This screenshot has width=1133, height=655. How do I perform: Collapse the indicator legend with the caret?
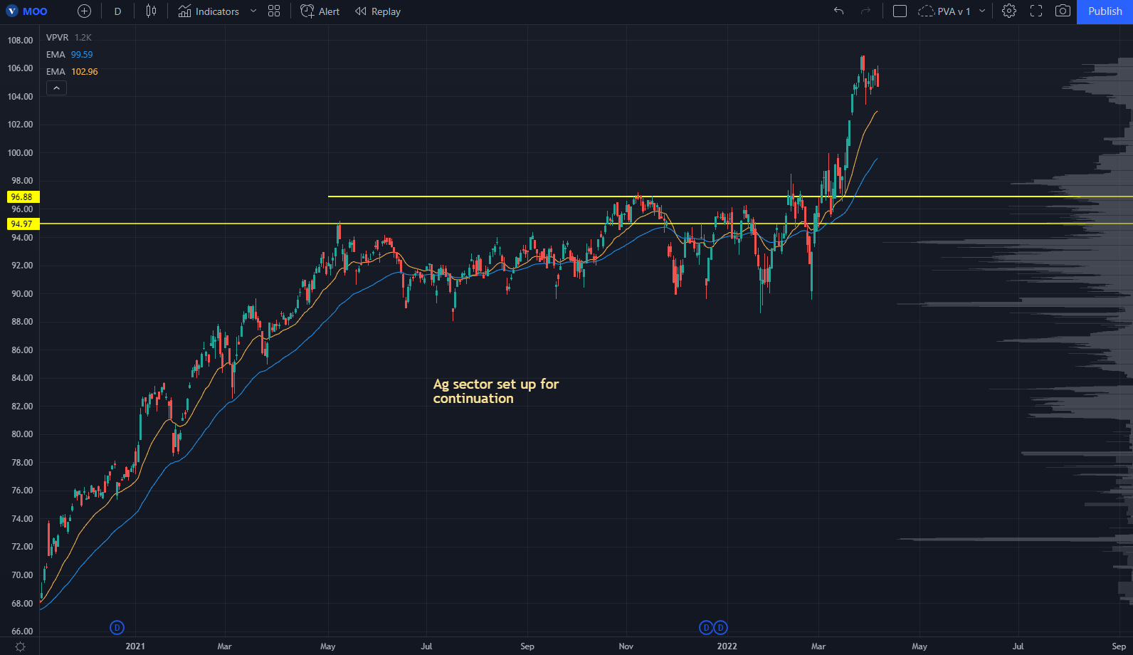pyautogui.click(x=56, y=88)
